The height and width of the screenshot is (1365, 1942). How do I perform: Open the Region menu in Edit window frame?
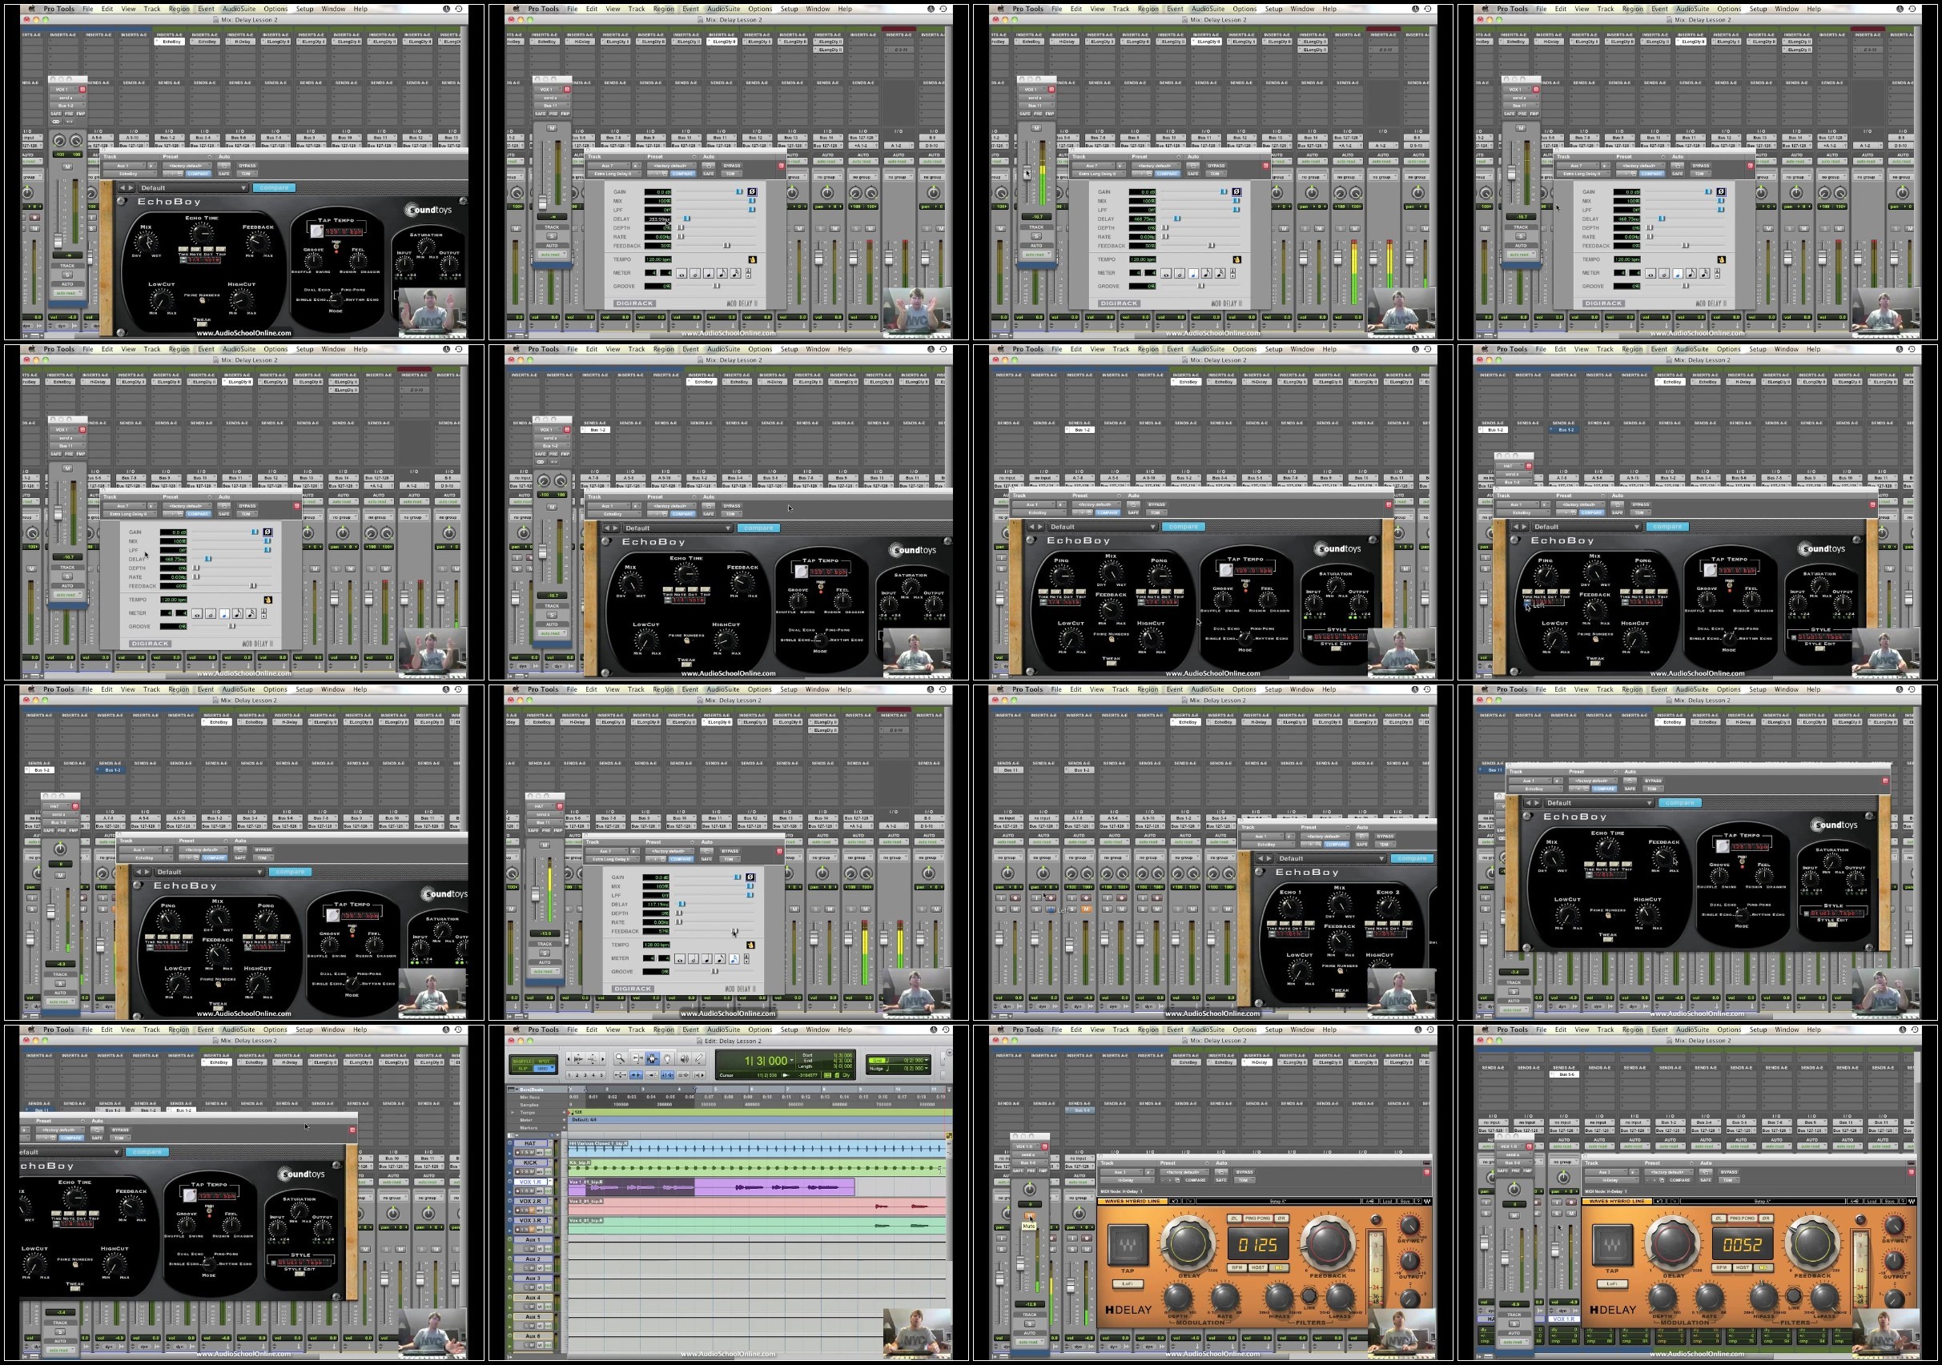coord(663,1030)
